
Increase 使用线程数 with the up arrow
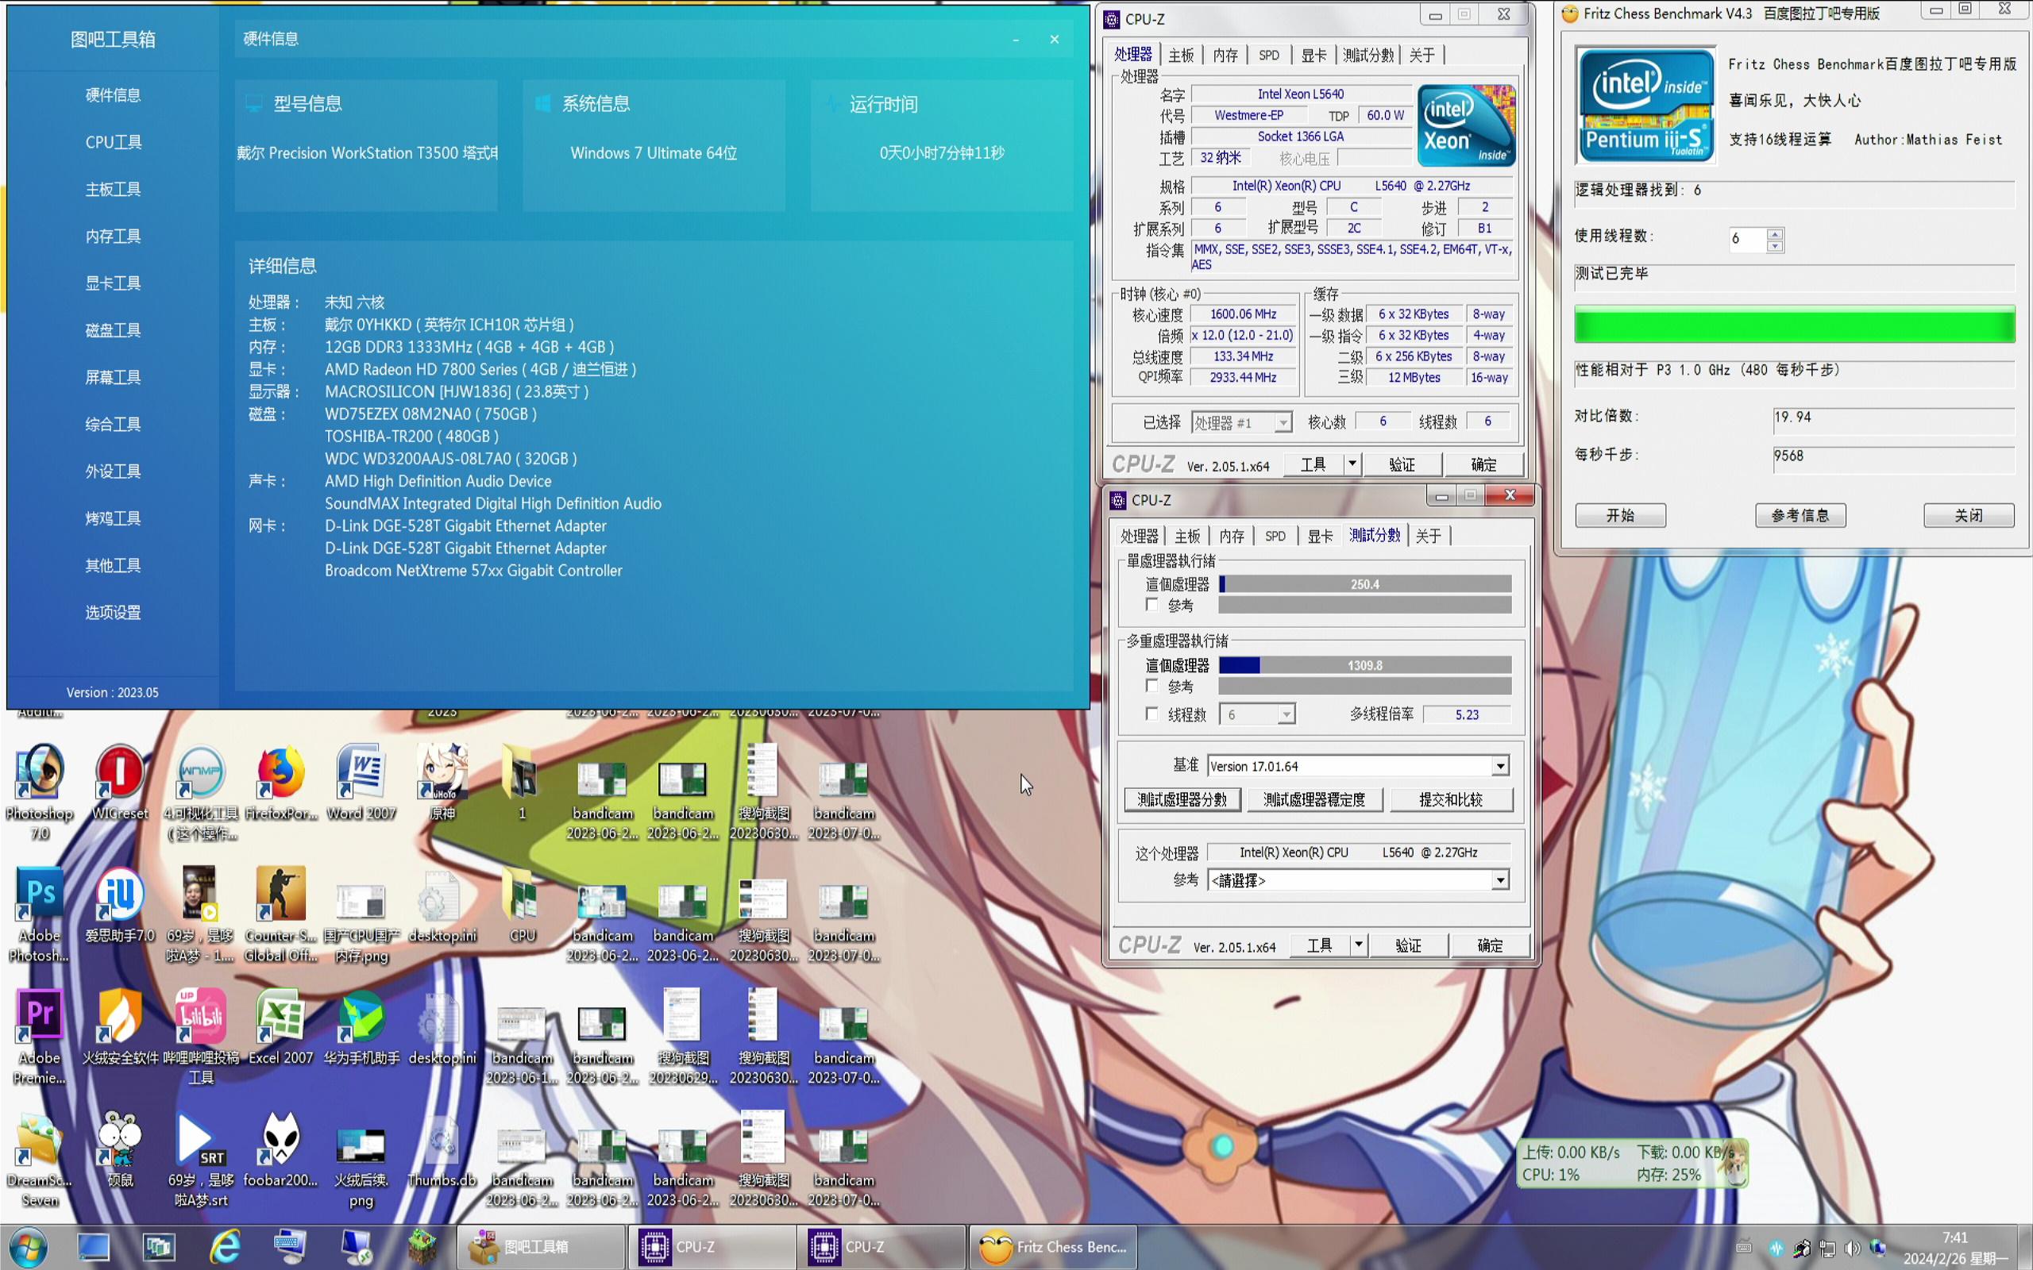[x=1775, y=233]
